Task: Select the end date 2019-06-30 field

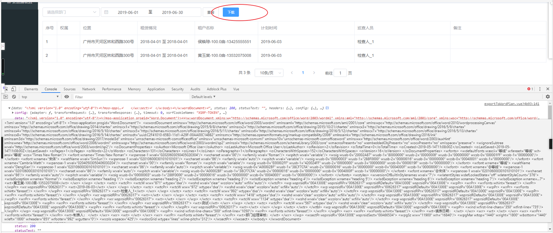Action: (x=173, y=12)
